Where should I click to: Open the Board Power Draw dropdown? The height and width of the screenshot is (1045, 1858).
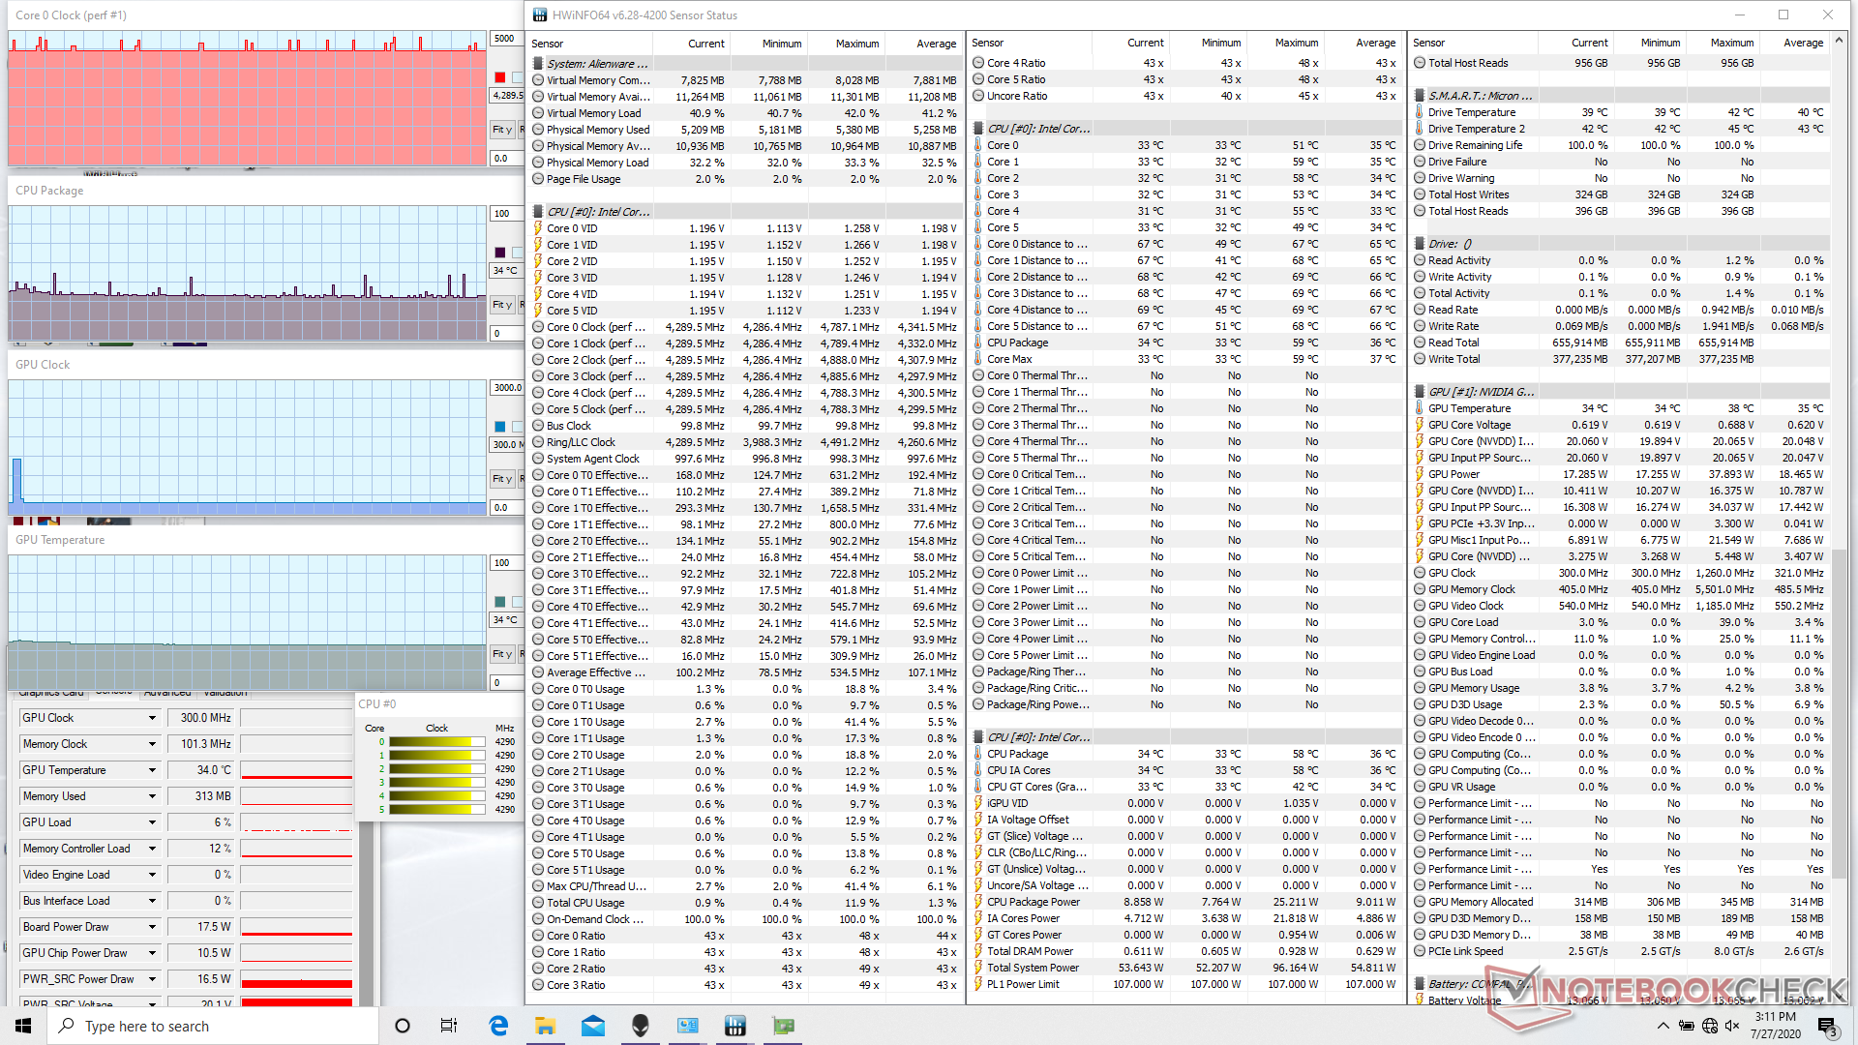pos(152,927)
